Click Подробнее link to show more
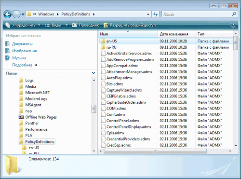 [x=22, y=65]
